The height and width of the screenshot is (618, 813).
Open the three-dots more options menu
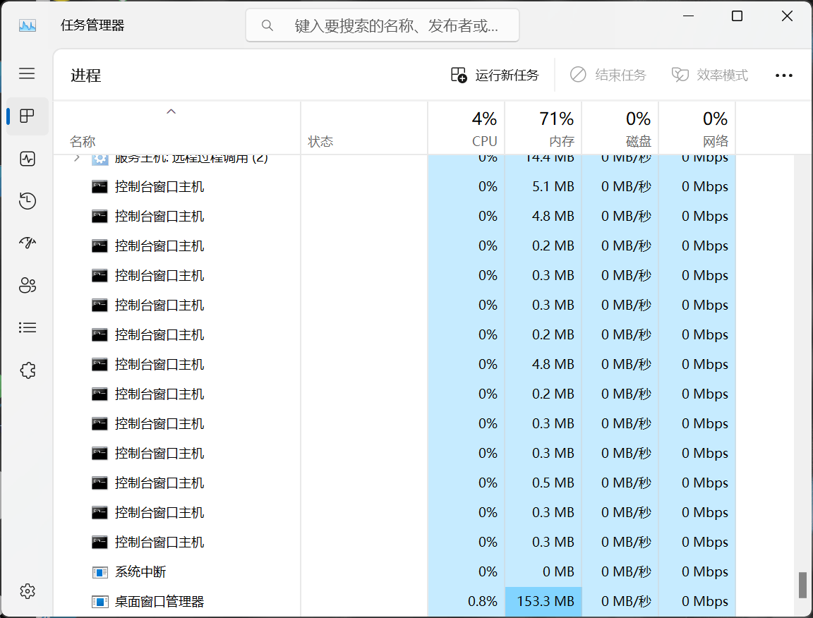[783, 75]
